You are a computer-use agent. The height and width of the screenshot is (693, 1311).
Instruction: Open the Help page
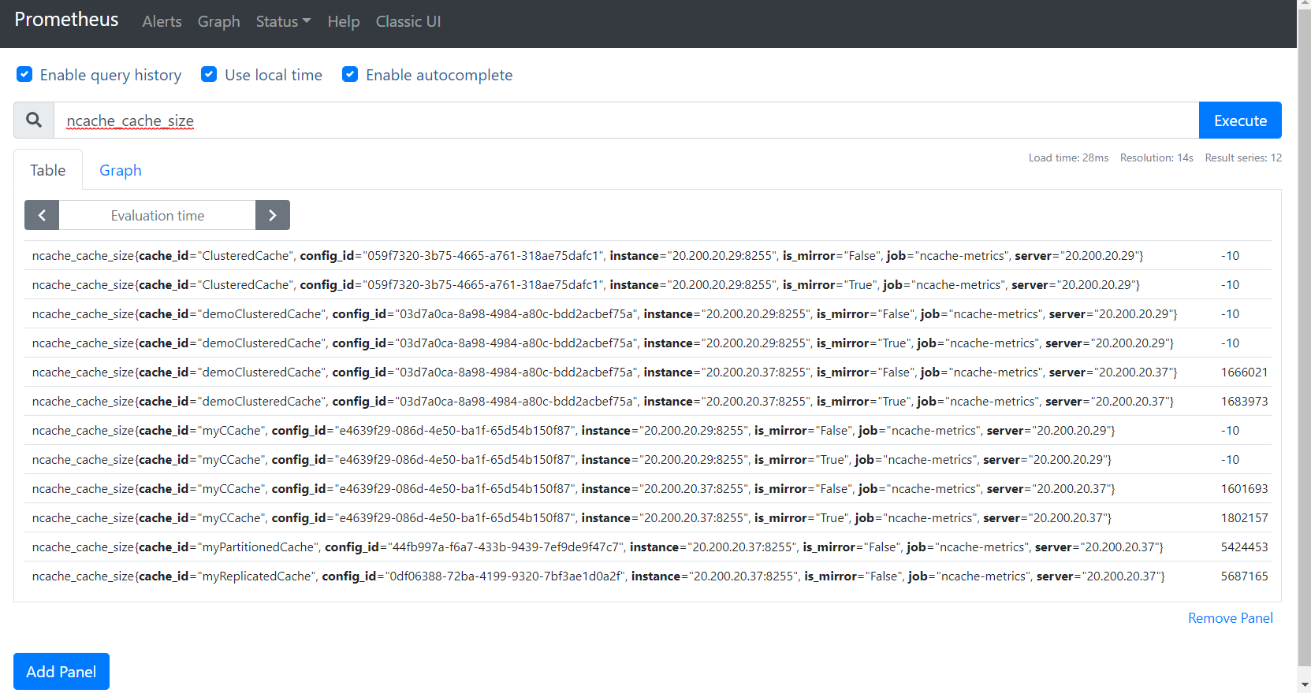[344, 21]
